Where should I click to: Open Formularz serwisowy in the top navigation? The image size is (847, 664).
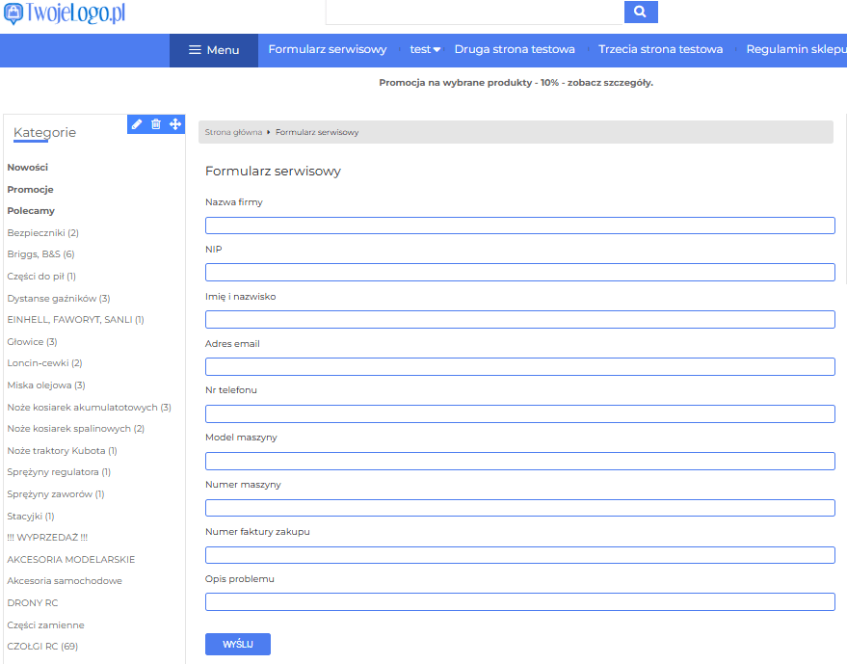click(327, 50)
